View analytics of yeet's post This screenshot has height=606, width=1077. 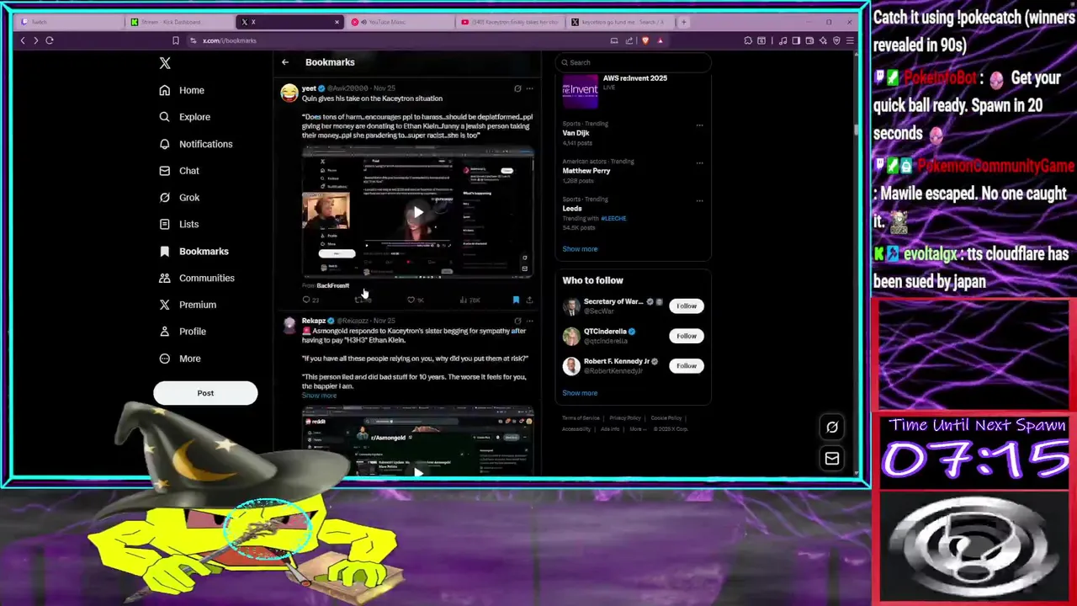pyautogui.click(x=469, y=300)
